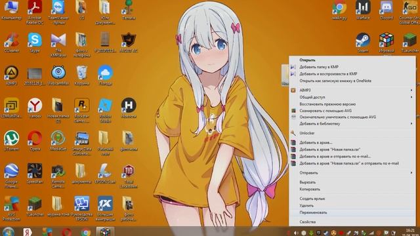Select the highlighted Переименовать entry
Screen dimensions: 420x236
352,212
